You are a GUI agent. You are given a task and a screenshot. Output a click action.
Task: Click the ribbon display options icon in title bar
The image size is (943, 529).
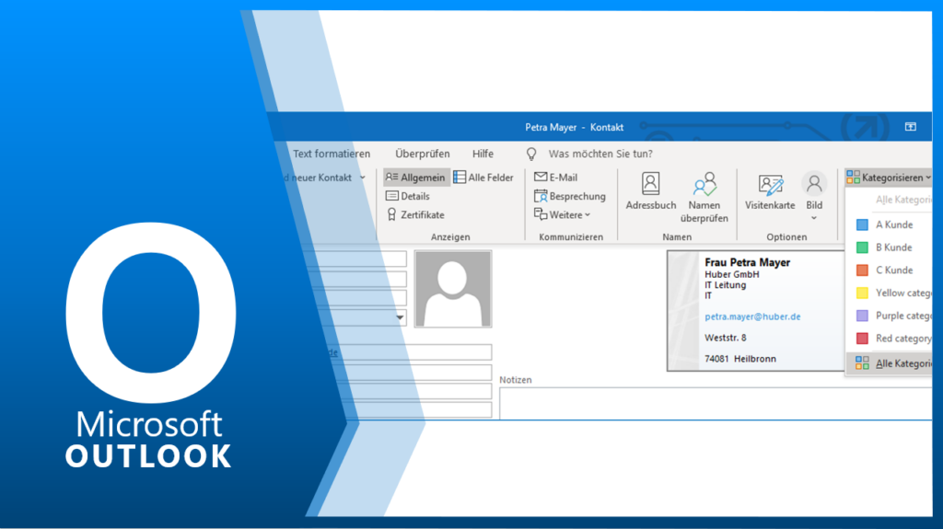910,127
